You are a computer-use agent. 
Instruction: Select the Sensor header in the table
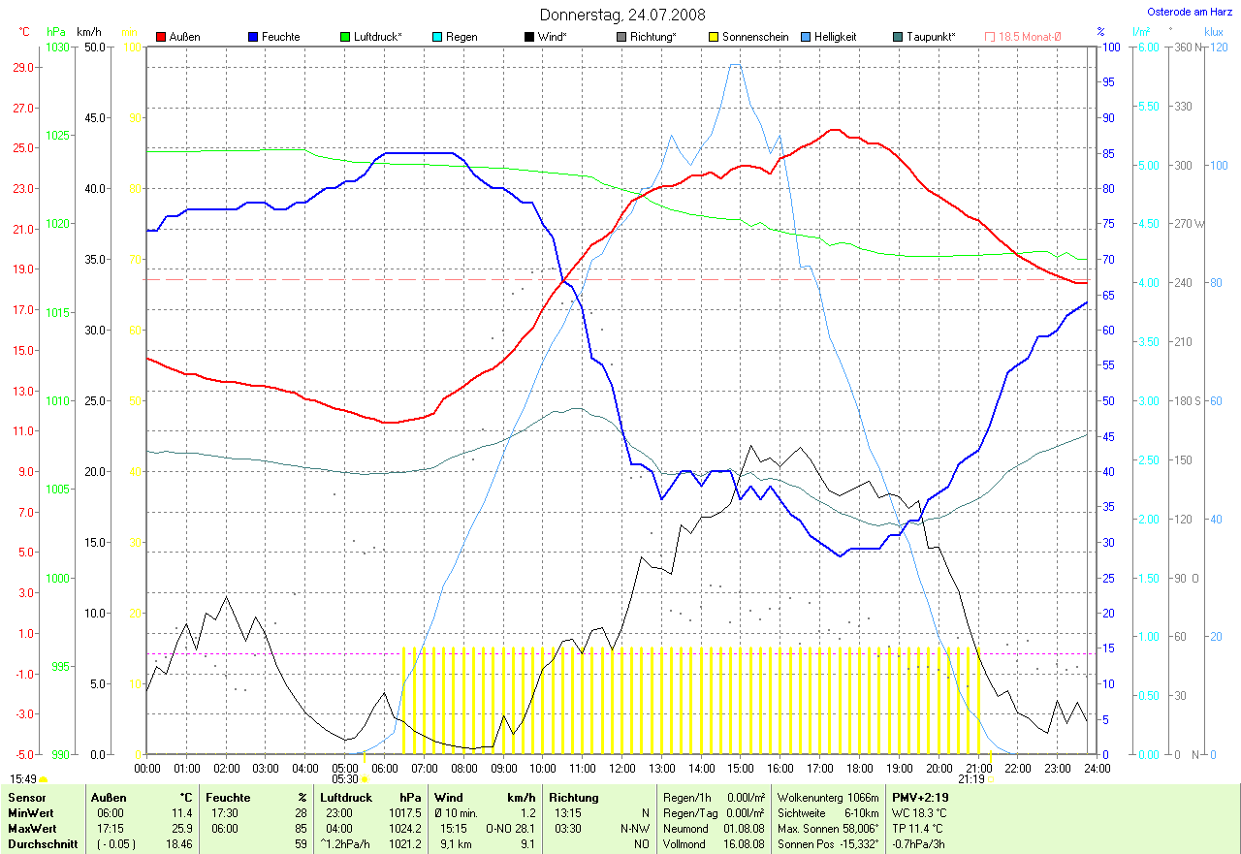pos(26,798)
